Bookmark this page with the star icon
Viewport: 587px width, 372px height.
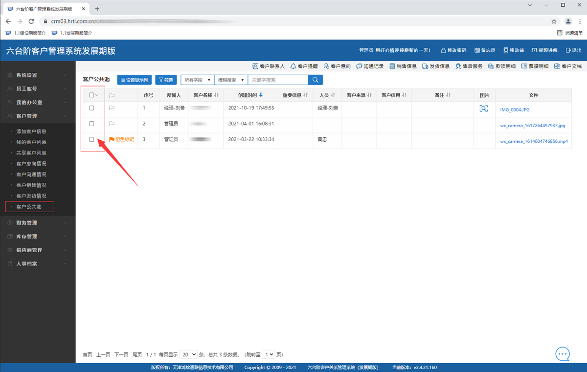pyautogui.click(x=554, y=22)
